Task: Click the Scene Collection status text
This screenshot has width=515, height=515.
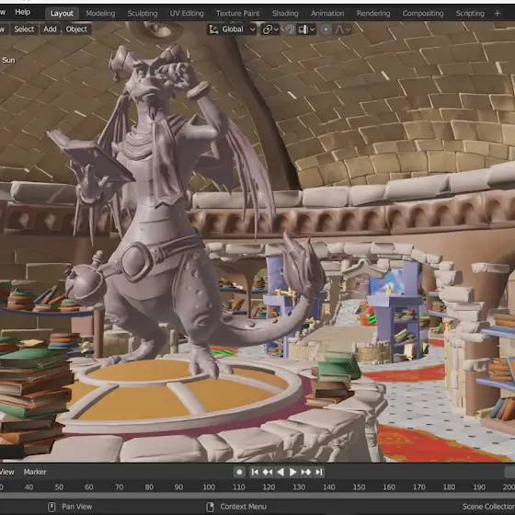Action: pyautogui.click(x=488, y=507)
